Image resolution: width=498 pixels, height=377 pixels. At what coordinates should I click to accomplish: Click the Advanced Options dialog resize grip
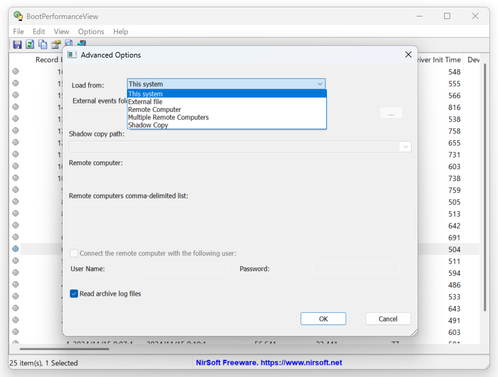coord(413,332)
